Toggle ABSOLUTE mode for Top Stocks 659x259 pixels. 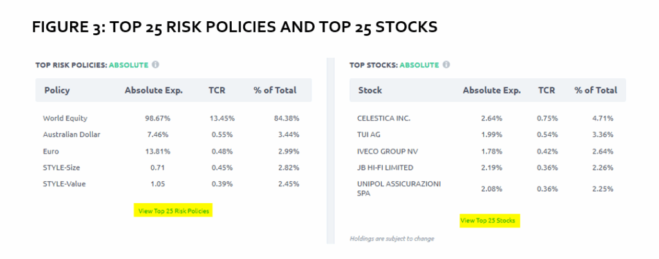point(420,65)
